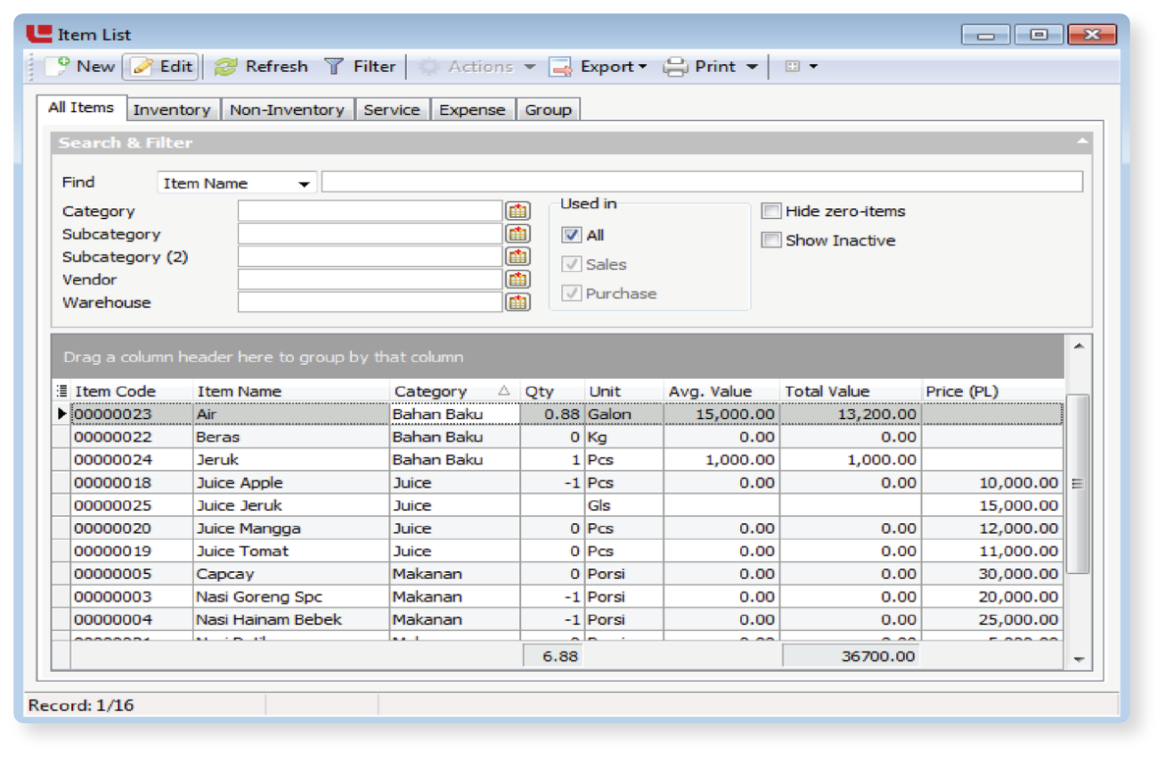This screenshot has width=1165, height=758.
Task: Open the Warehouse lookup icon
Action: [x=517, y=302]
